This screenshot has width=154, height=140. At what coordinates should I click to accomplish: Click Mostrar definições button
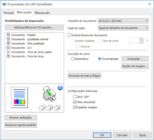[21, 118]
